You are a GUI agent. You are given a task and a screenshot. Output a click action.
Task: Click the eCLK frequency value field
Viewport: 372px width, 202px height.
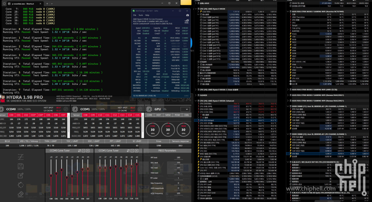(179, 193)
